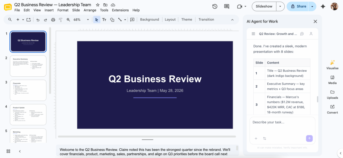Select the line drawing tool
The width and height of the screenshot is (343, 158).
pos(120,19)
